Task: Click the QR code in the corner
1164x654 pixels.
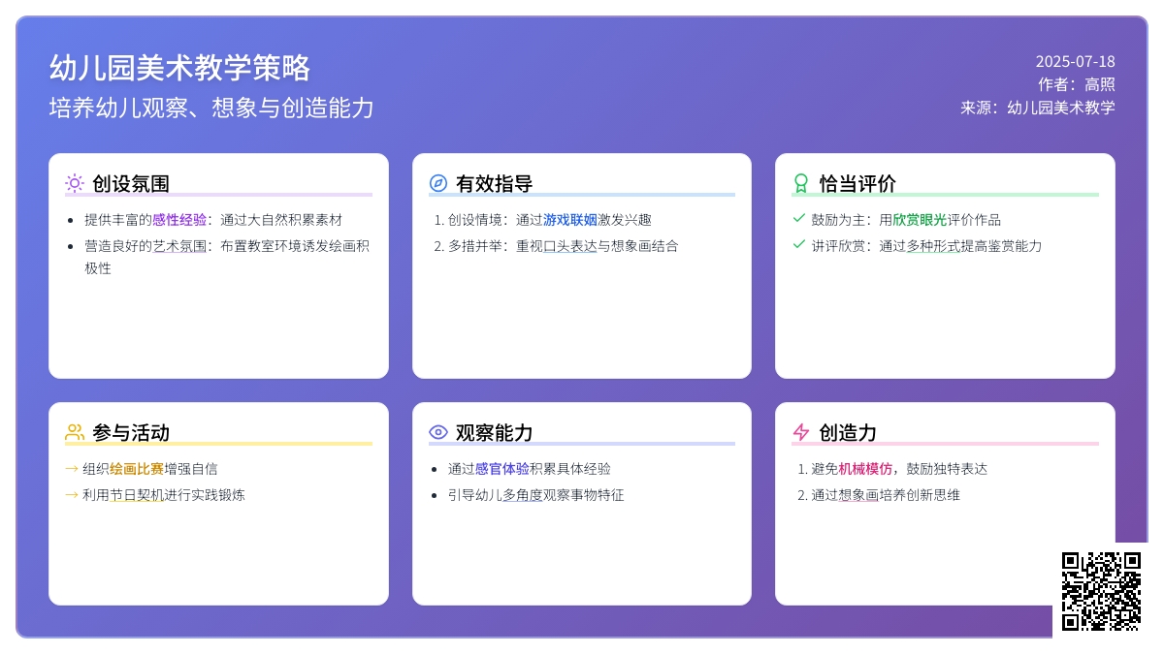Action: (1101, 591)
